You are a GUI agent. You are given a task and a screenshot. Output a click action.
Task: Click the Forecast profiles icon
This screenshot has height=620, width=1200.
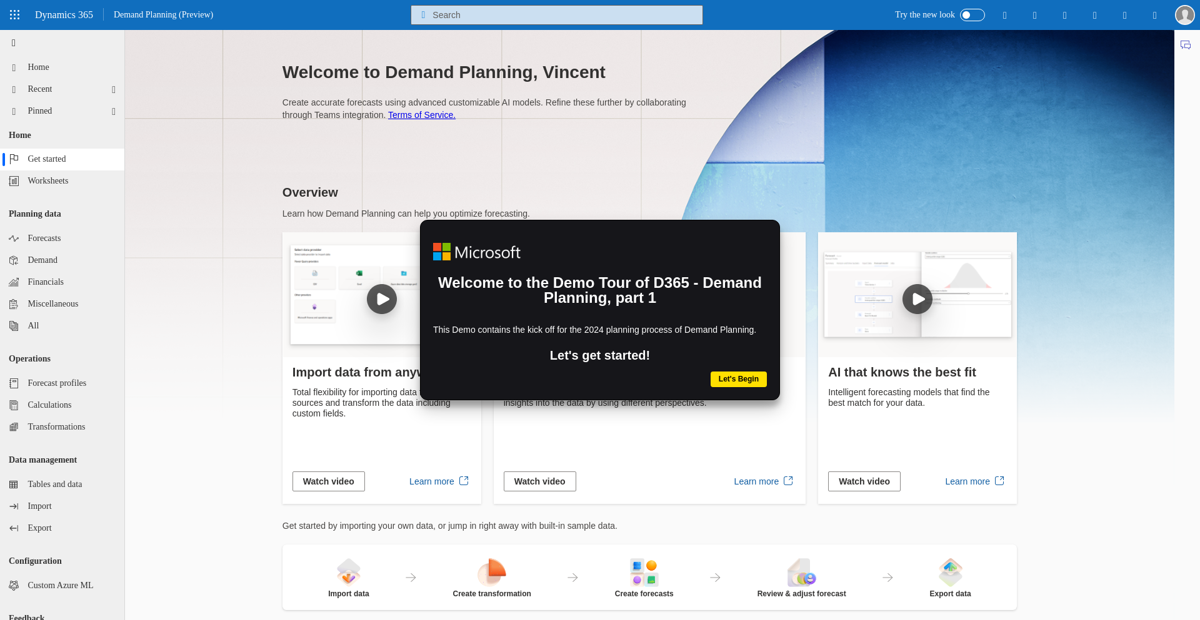click(14, 383)
